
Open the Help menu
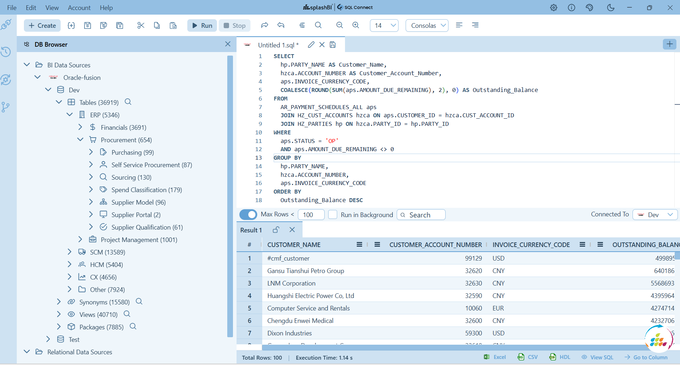point(106,7)
